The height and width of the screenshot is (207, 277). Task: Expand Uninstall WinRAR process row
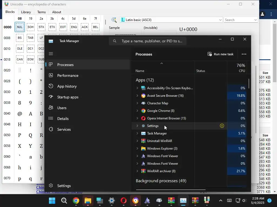point(137,141)
